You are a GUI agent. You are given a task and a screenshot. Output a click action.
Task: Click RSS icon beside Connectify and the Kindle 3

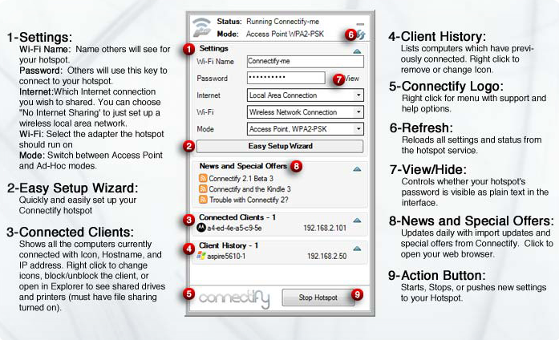[203, 189]
